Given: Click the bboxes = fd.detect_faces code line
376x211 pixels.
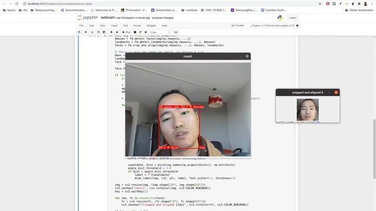Looking at the screenshot, I should point(153,39).
